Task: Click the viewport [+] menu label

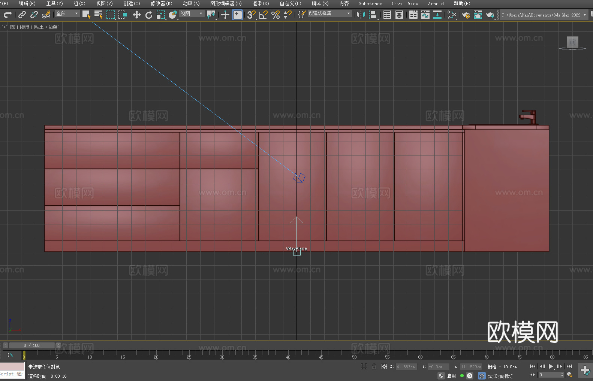Action: (x=4, y=27)
